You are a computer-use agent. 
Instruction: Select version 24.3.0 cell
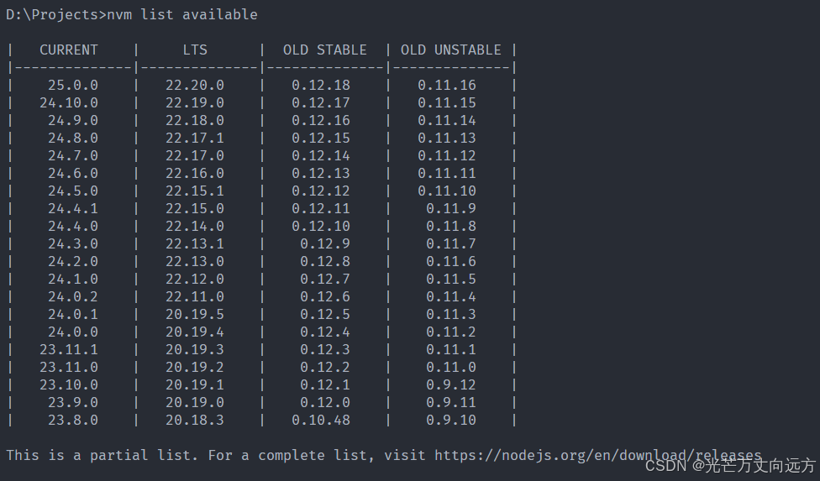coord(73,244)
